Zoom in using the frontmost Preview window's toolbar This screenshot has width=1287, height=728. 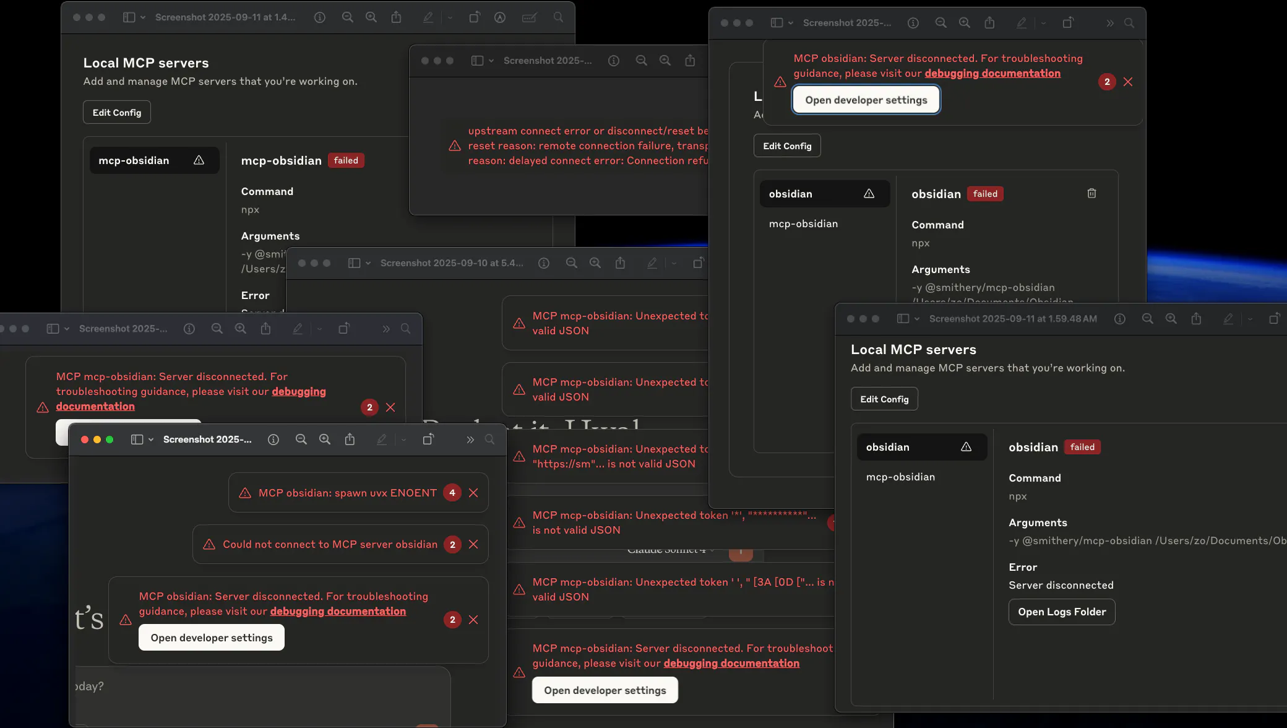[x=324, y=440]
